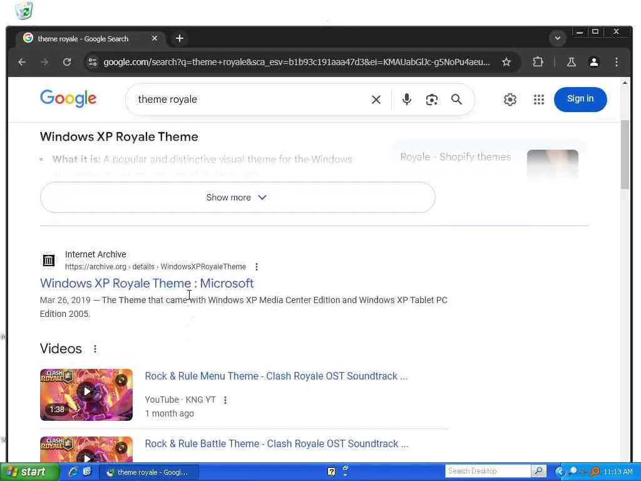Open second quick launch browser icon
The height and width of the screenshot is (481, 641).
click(87, 472)
